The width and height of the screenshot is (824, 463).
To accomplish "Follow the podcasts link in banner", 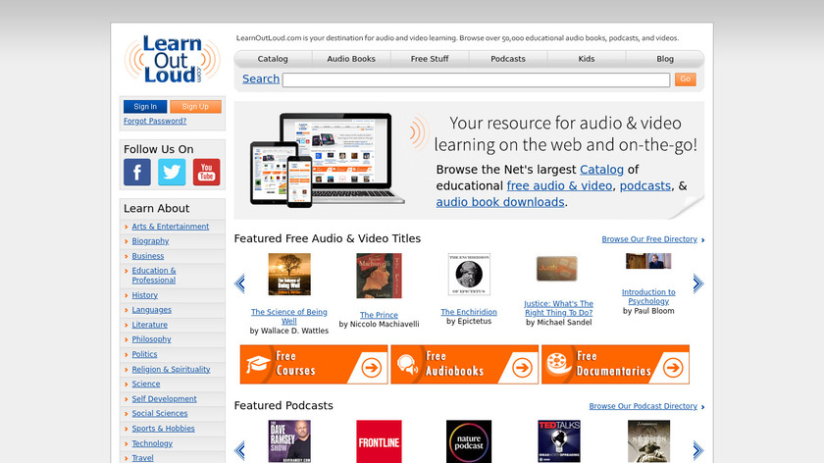I will pyautogui.click(x=645, y=185).
